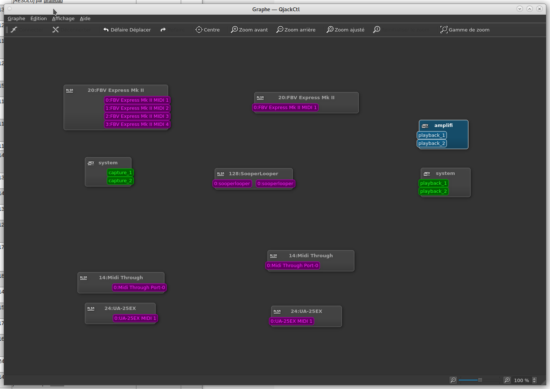Select the system capture_1 port
The height and width of the screenshot is (389, 550).
click(x=120, y=173)
